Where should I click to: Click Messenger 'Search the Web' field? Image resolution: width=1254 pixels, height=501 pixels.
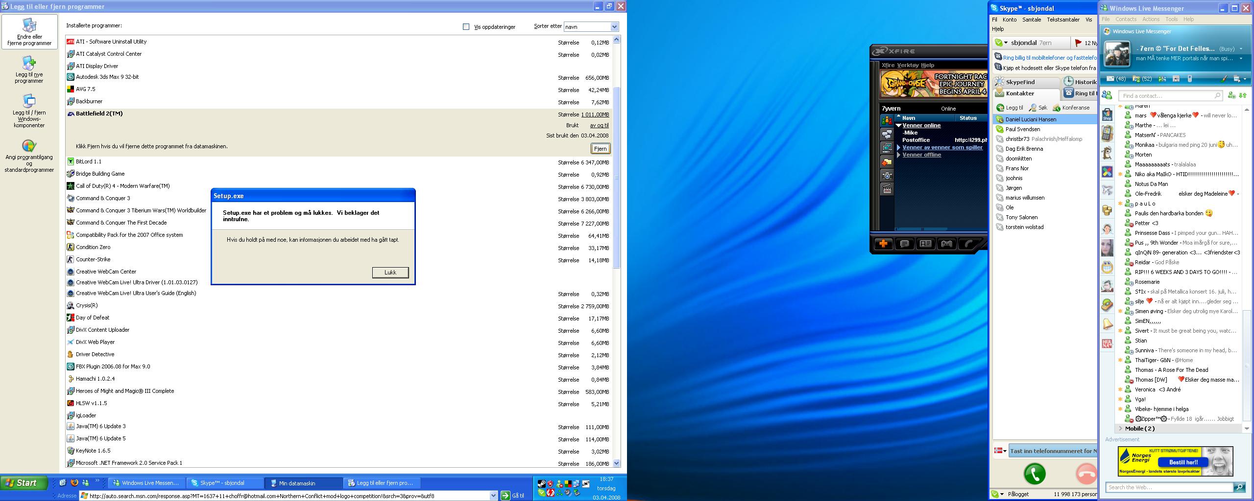[1170, 487]
